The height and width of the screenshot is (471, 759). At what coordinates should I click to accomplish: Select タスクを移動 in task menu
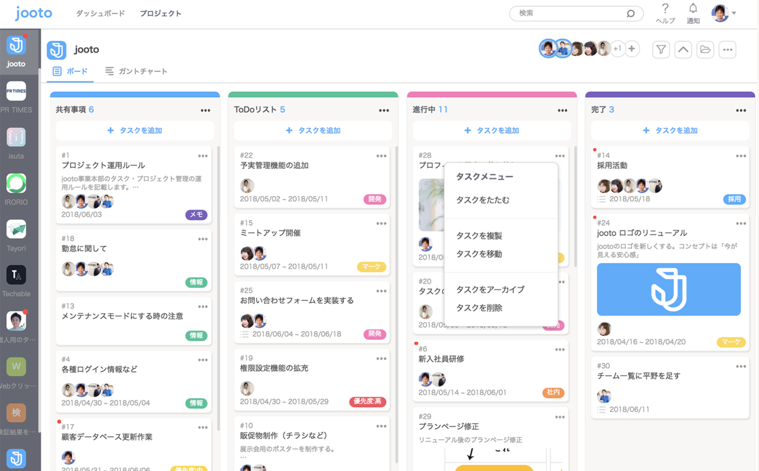tap(479, 254)
